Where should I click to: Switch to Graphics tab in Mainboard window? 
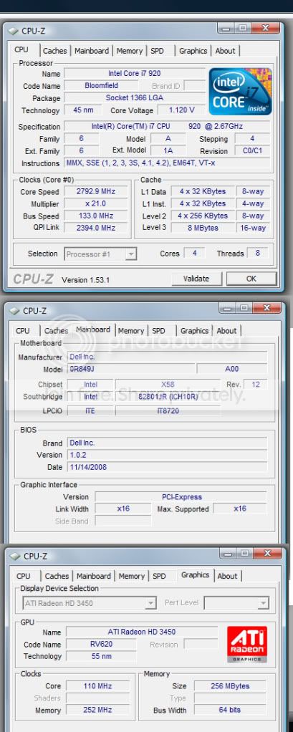[x=195, y=330]
